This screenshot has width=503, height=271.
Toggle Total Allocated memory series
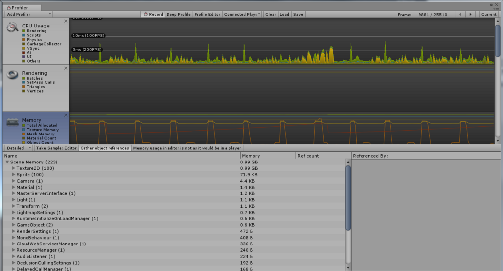pyautogui.click(x=24, y=125)
